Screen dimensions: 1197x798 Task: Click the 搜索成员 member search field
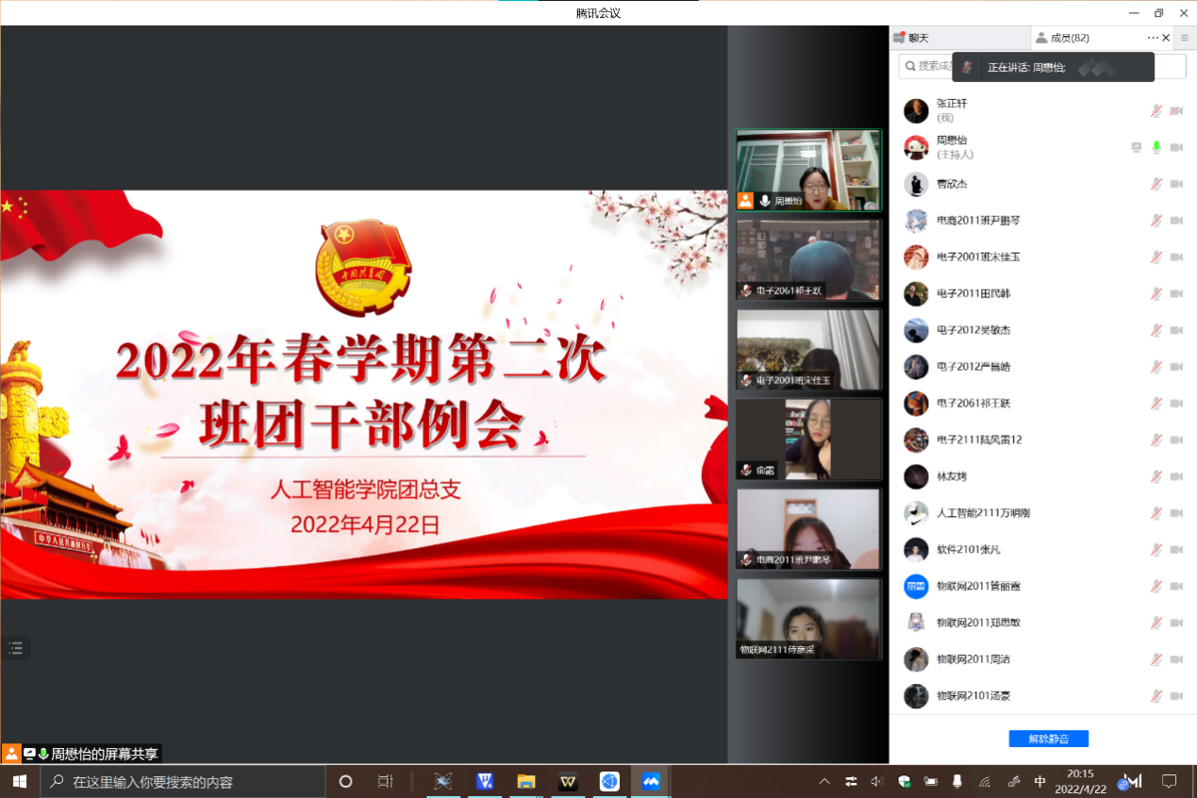(1042, 66)
